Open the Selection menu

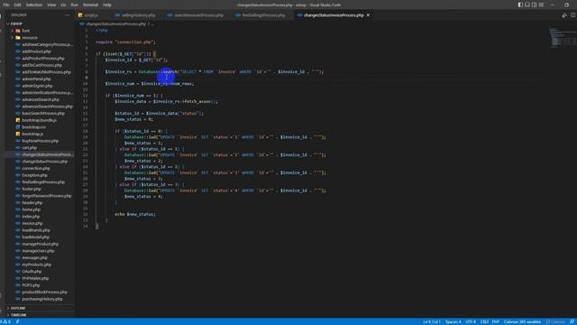tap(34, 5)
